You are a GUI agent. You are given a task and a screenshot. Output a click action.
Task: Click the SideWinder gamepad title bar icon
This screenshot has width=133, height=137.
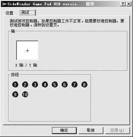coord(4,4)
